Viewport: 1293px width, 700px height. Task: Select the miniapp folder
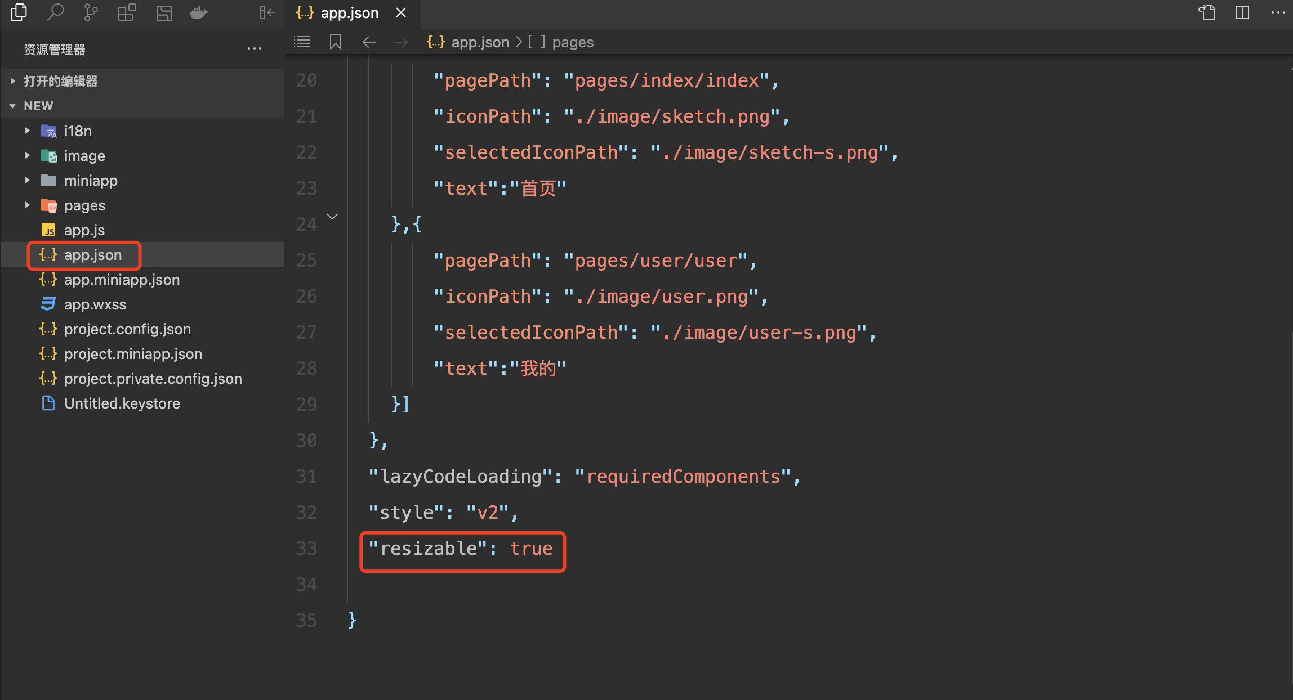point(142,180)
